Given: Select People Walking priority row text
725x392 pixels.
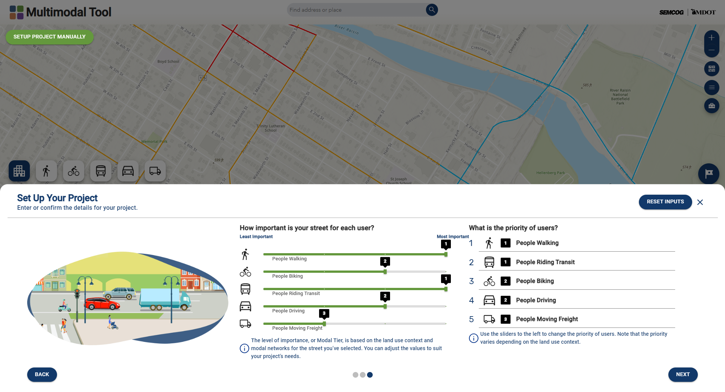Looking at the screenshot, I should pos(537,243).
